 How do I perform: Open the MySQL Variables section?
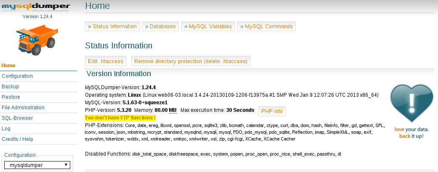click(208, 26)
